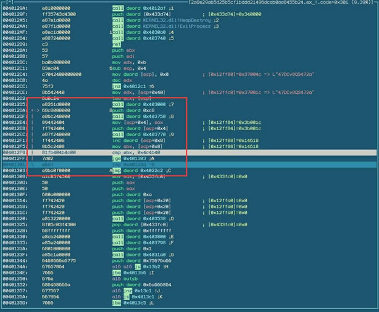This screenshot has height=312, width=379.
Task: Click the call dword 0x403770 instruction
Action: click(x=139, y=134)
